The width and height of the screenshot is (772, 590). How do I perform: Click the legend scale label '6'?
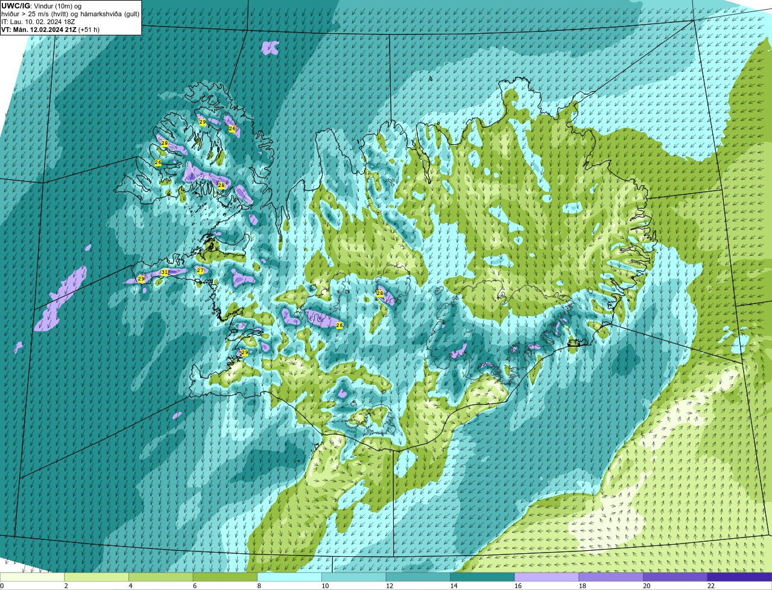point(195,586)
